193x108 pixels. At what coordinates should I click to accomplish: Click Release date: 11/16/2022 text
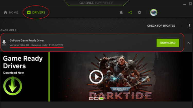click(47, 45)
